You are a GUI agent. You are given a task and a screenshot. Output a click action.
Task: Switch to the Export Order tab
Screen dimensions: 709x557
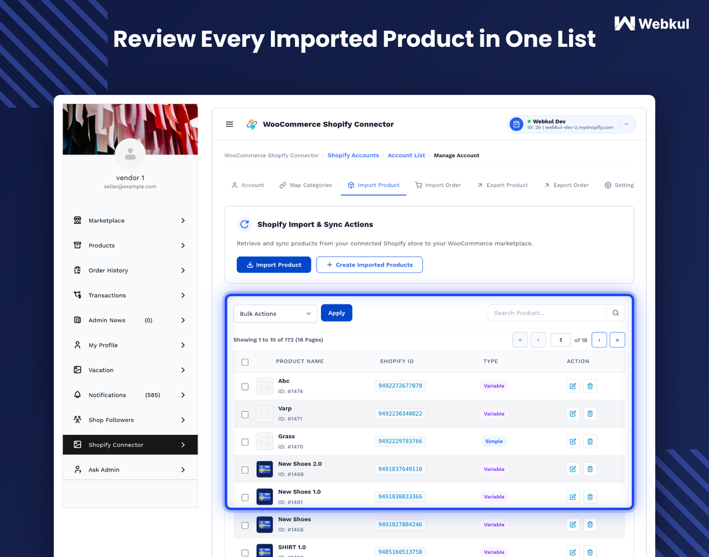(x=567, y=185)
